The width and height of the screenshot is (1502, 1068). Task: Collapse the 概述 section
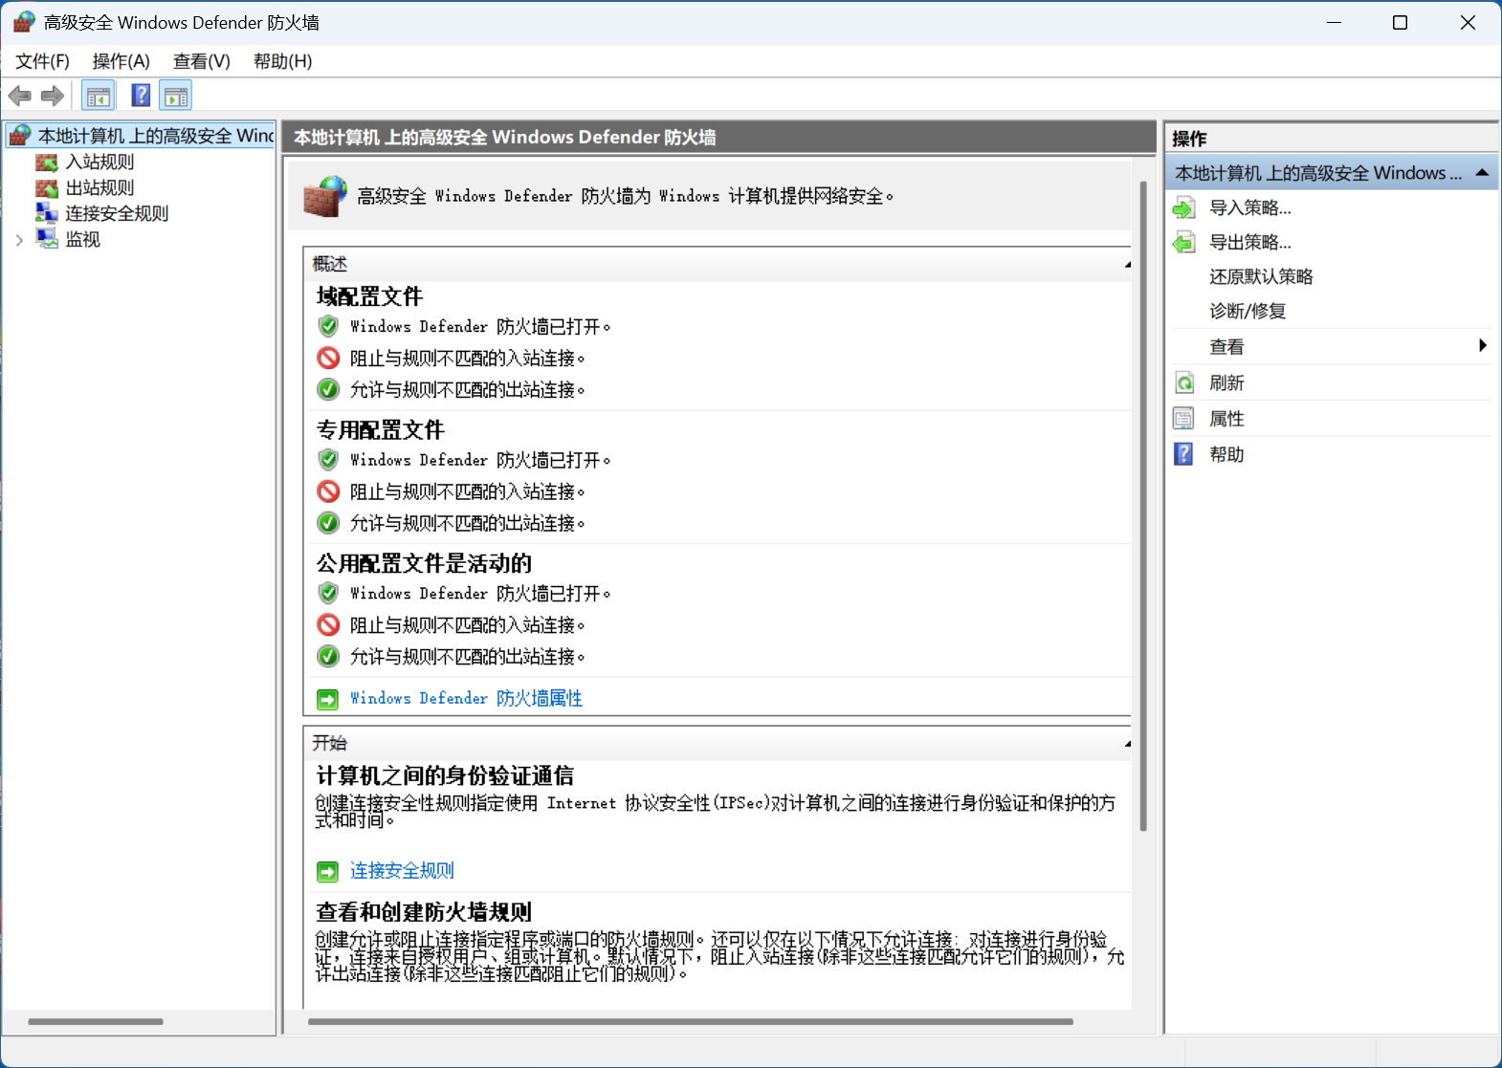click(1127, 264)
